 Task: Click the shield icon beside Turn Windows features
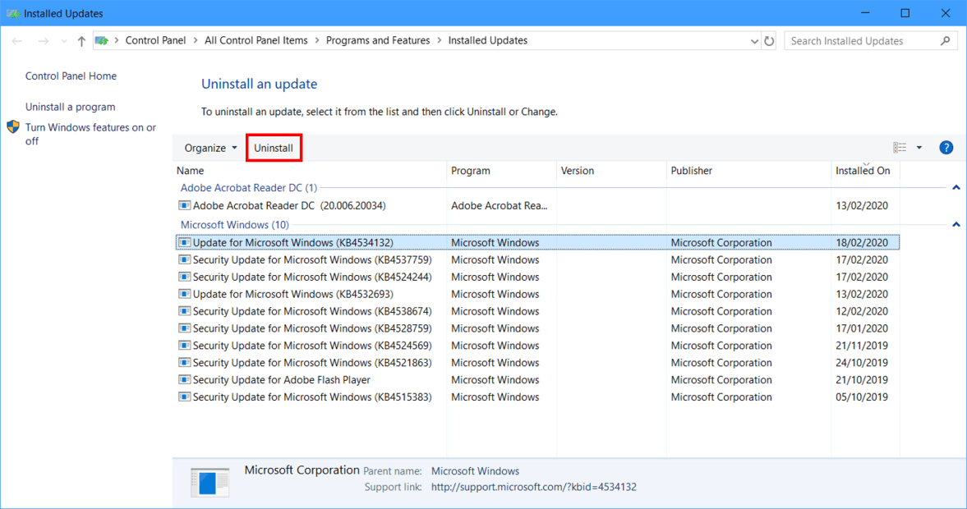click(x=12, y=126)
